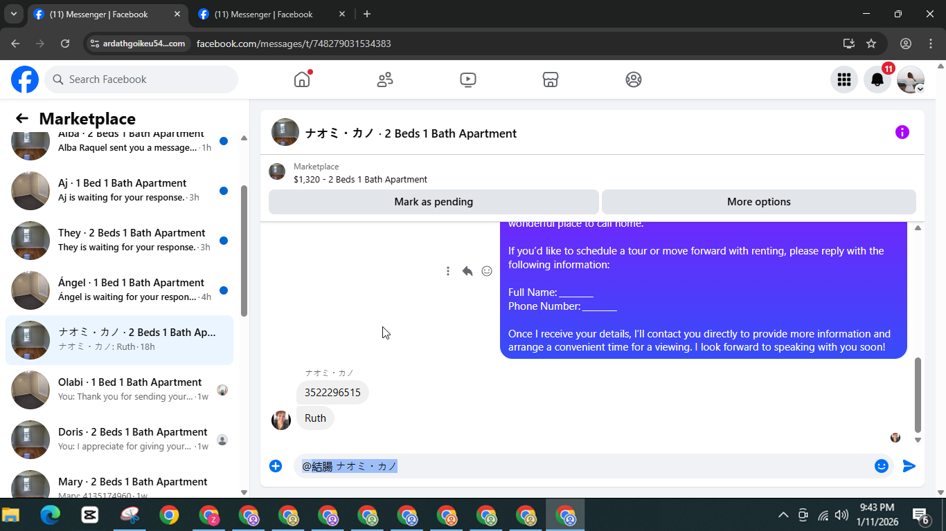Screen dimensions: 946x531
Task: Open the site information chip in address bar
Action: pyautogui.click(x=139, y=44)
